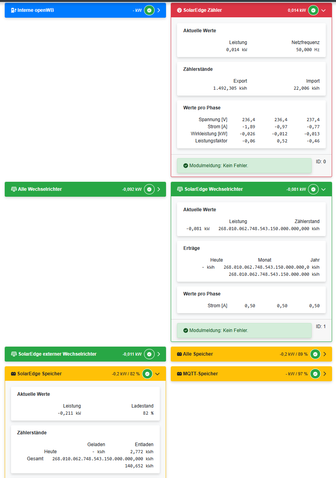Click the 'Interne openWB' header title
The image size is (336, 478).
(x=36, y=10)
